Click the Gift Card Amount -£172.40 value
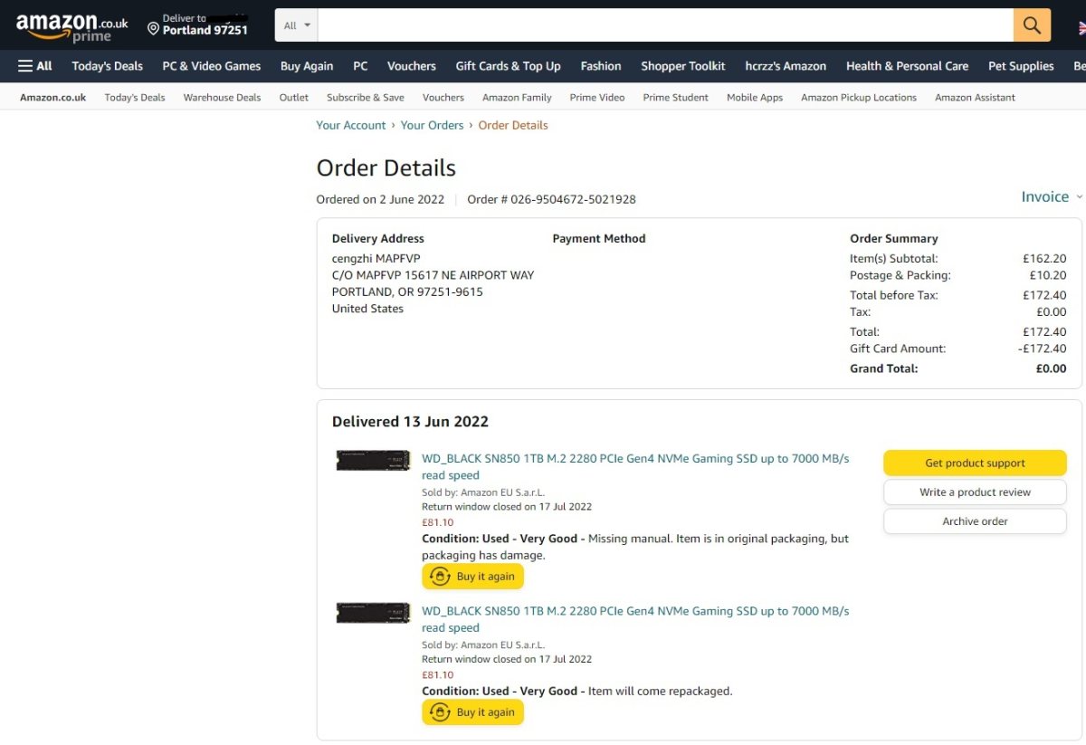Screen dimensions: 1086x745 (1042, 349)
